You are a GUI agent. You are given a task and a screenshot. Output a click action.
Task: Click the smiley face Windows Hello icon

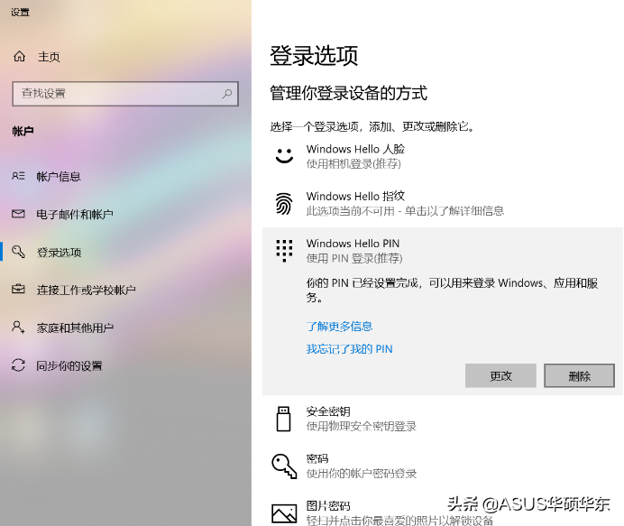click(x=284, y=156)
